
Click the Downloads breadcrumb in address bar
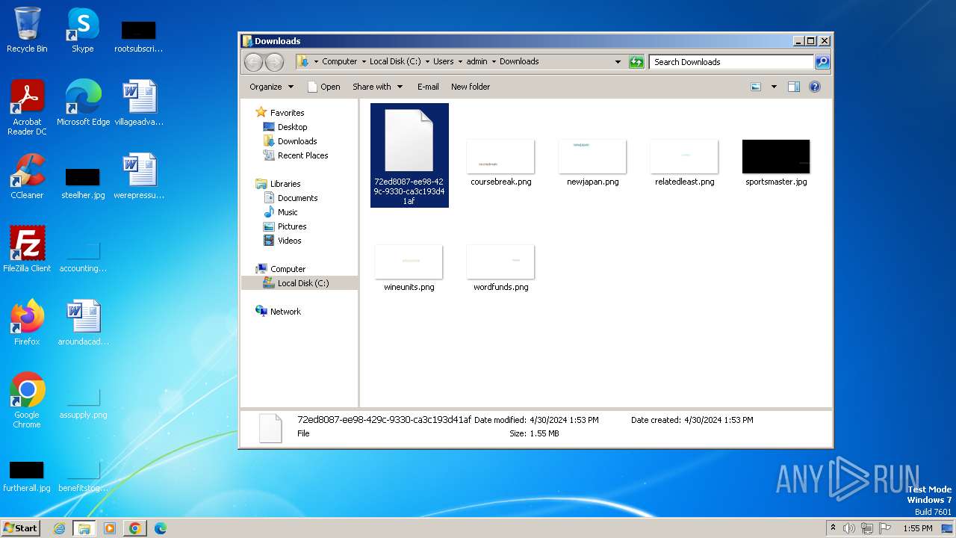(x=519, y=62)
